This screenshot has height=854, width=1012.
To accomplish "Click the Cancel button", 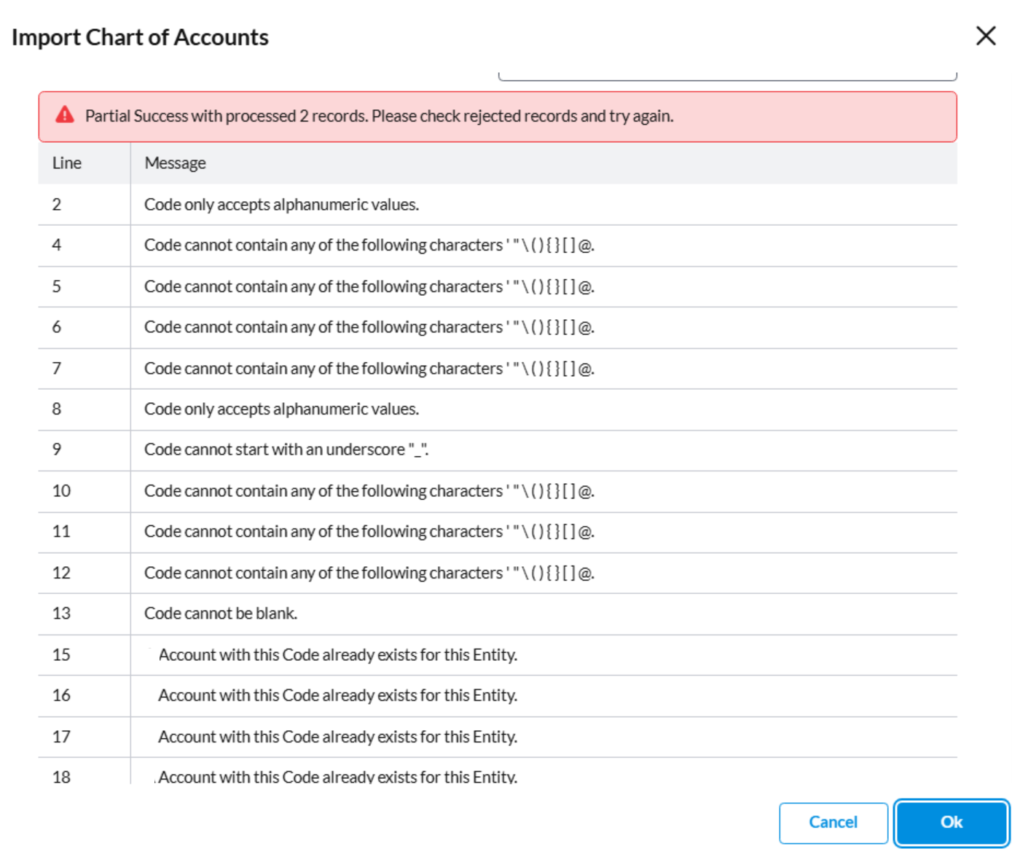I will (833, 823).
